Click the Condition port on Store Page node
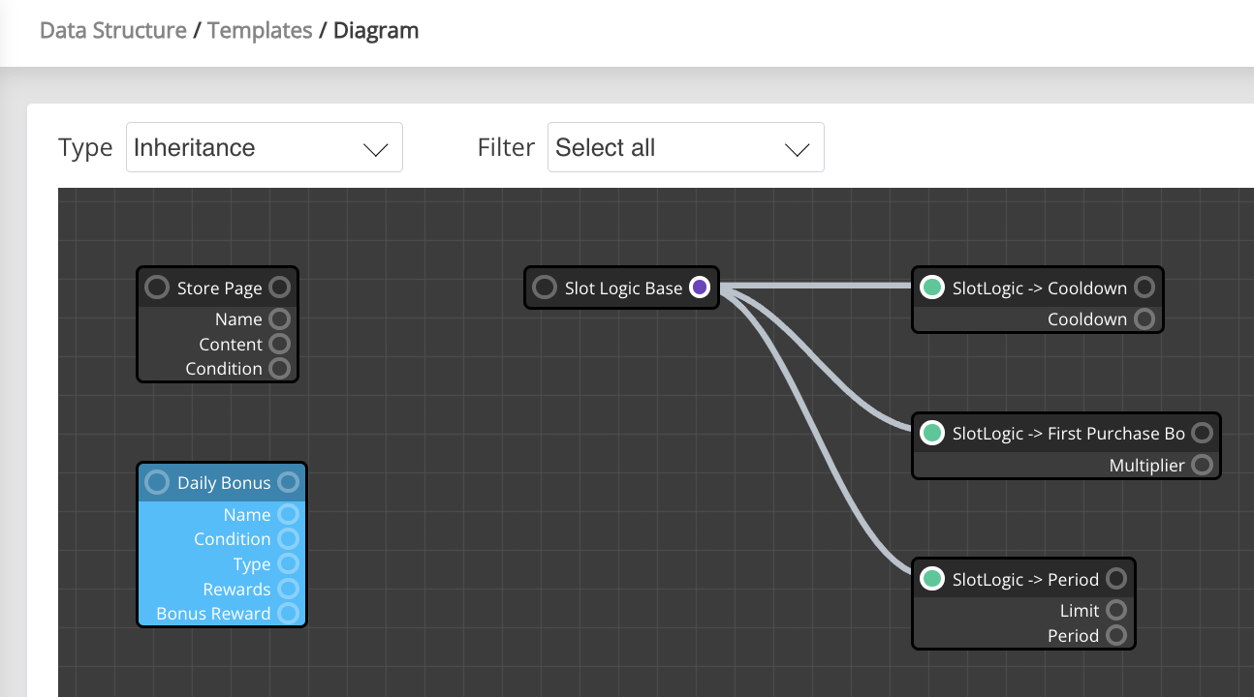The height and width of the screenshot is (697, 1254). click(280, 368)
